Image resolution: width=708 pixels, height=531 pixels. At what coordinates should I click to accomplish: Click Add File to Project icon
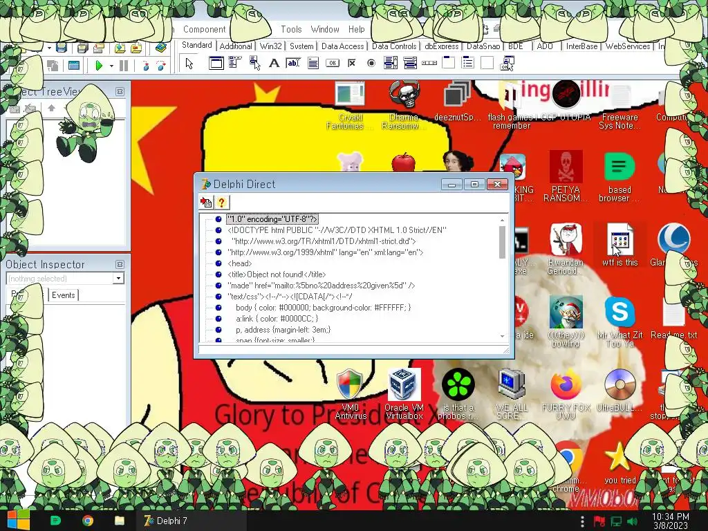(x=120, y=48)
